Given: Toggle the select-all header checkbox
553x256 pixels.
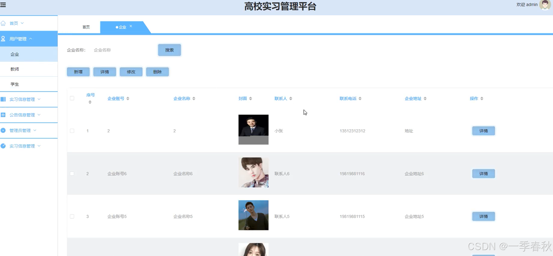Looking at the screenshot, I should [x=72, y=98].
